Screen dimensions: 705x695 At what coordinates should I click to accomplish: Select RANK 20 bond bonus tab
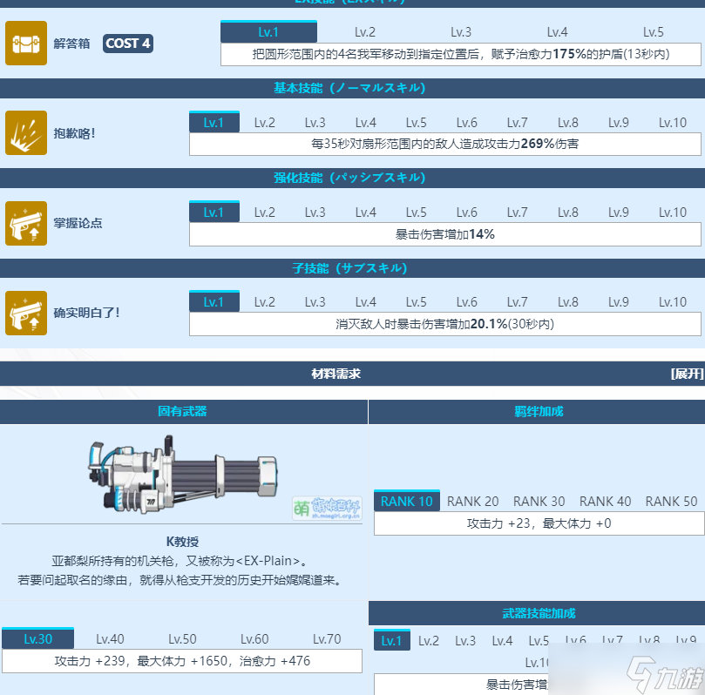(x=472, y=501)
